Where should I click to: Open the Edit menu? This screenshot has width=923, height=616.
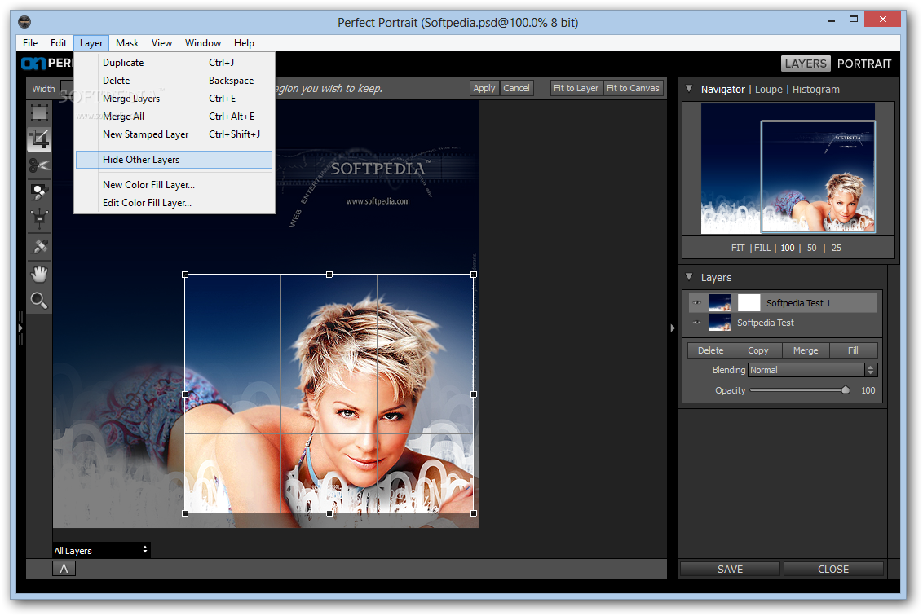(58, 43)
